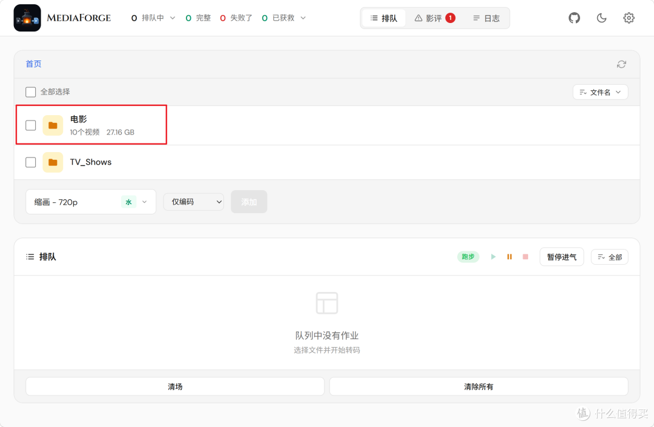Expand the 排队中 status dropdown
The width and height of the screenshot is (654, 427).
tap(153, 18)
